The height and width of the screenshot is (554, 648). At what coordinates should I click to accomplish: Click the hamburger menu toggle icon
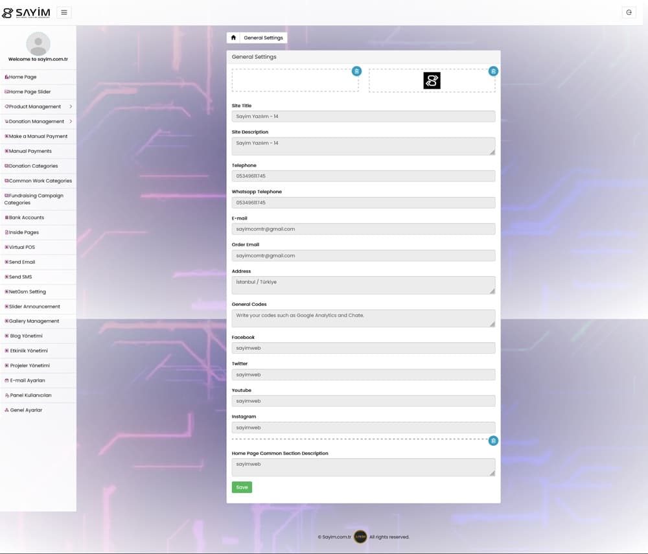[64, 12]
